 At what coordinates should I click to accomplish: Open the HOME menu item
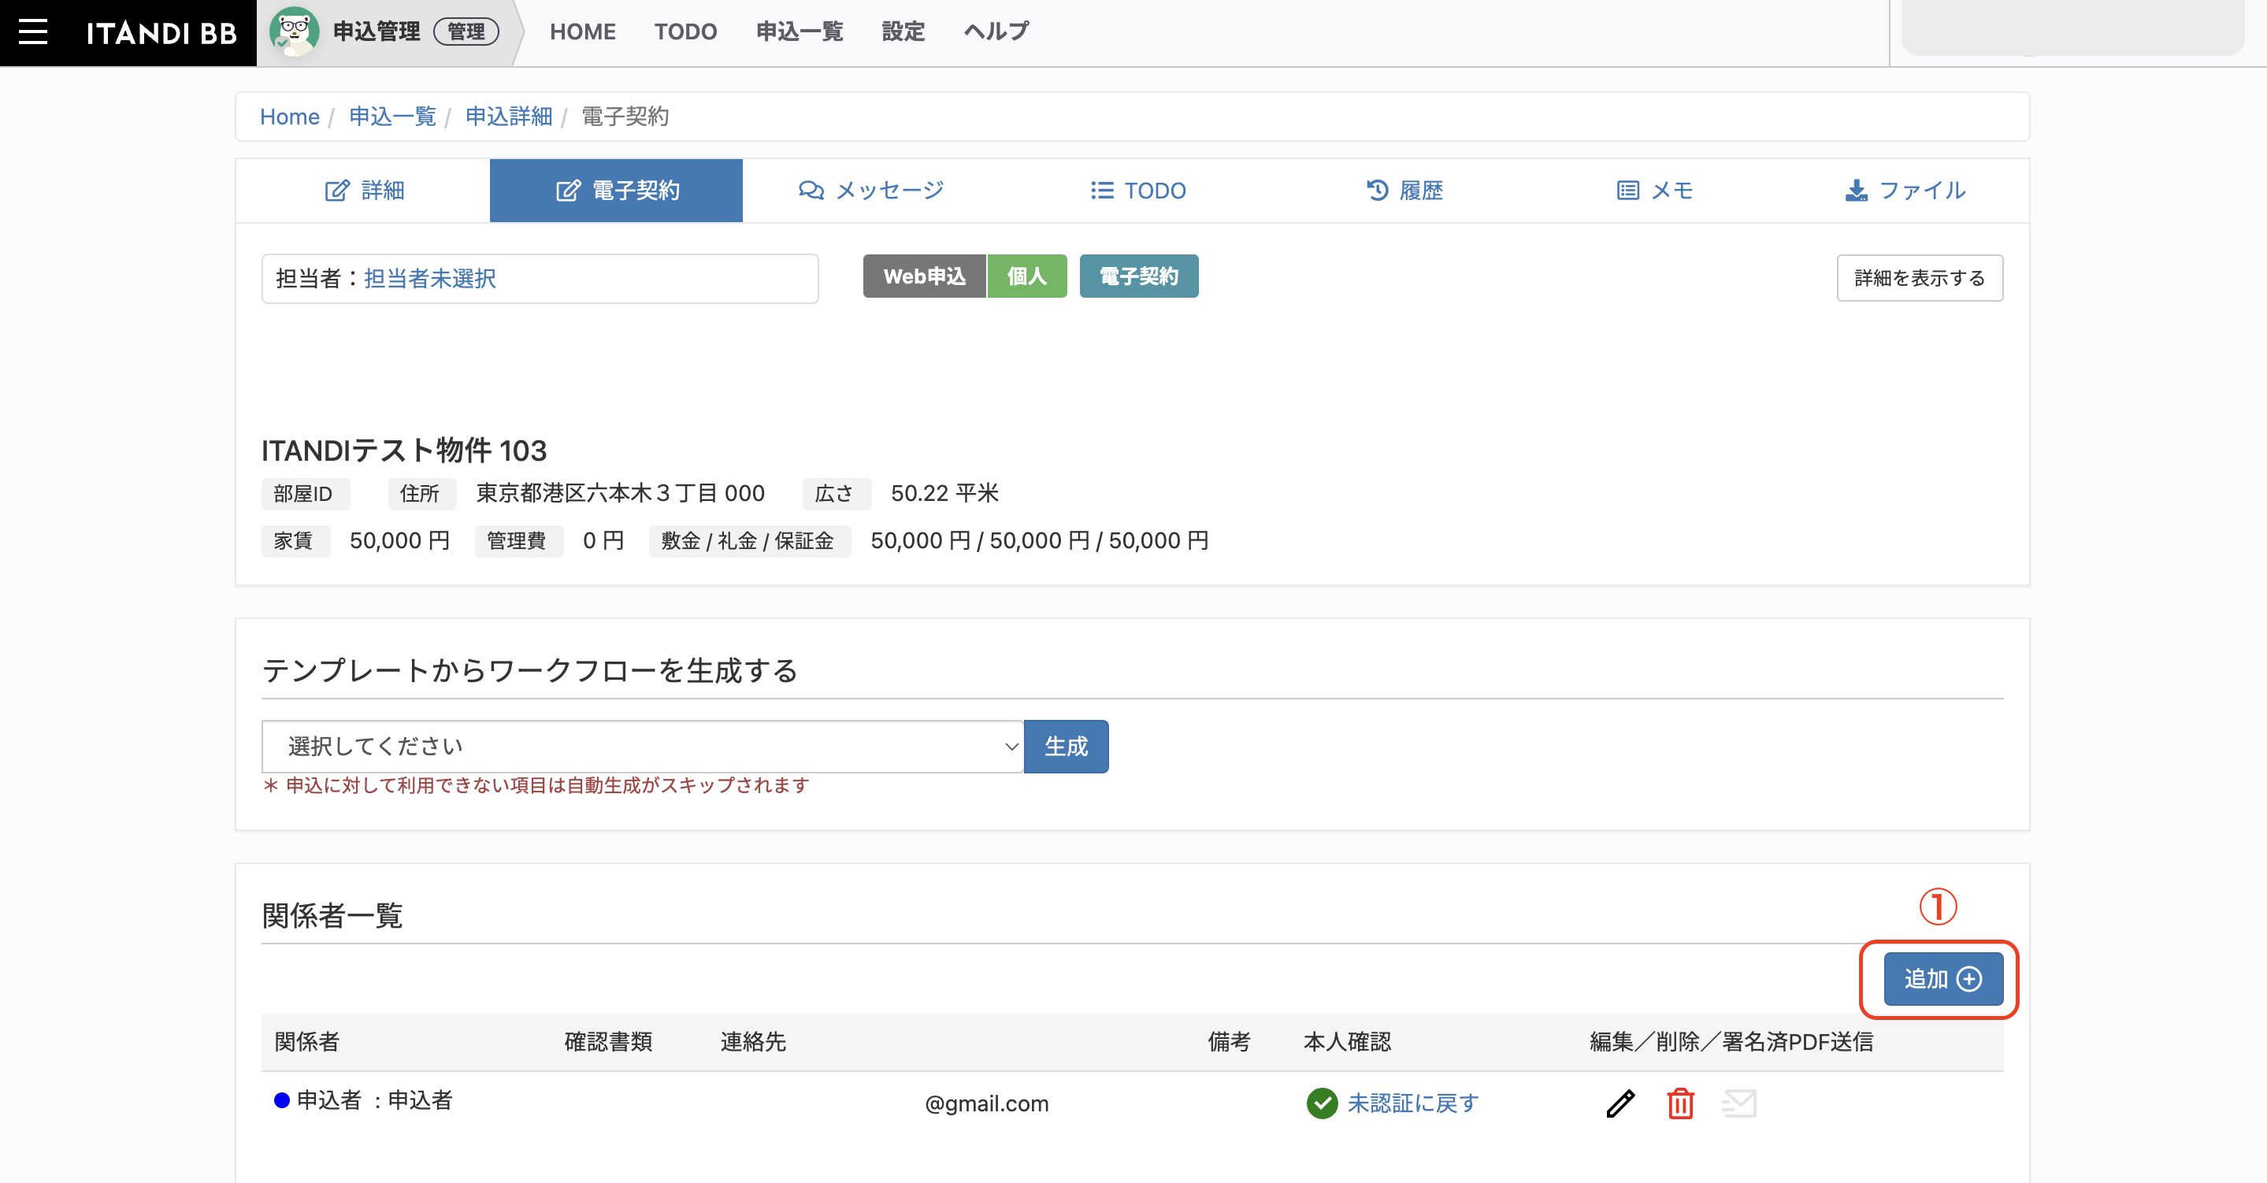click(x=583, y=32)
